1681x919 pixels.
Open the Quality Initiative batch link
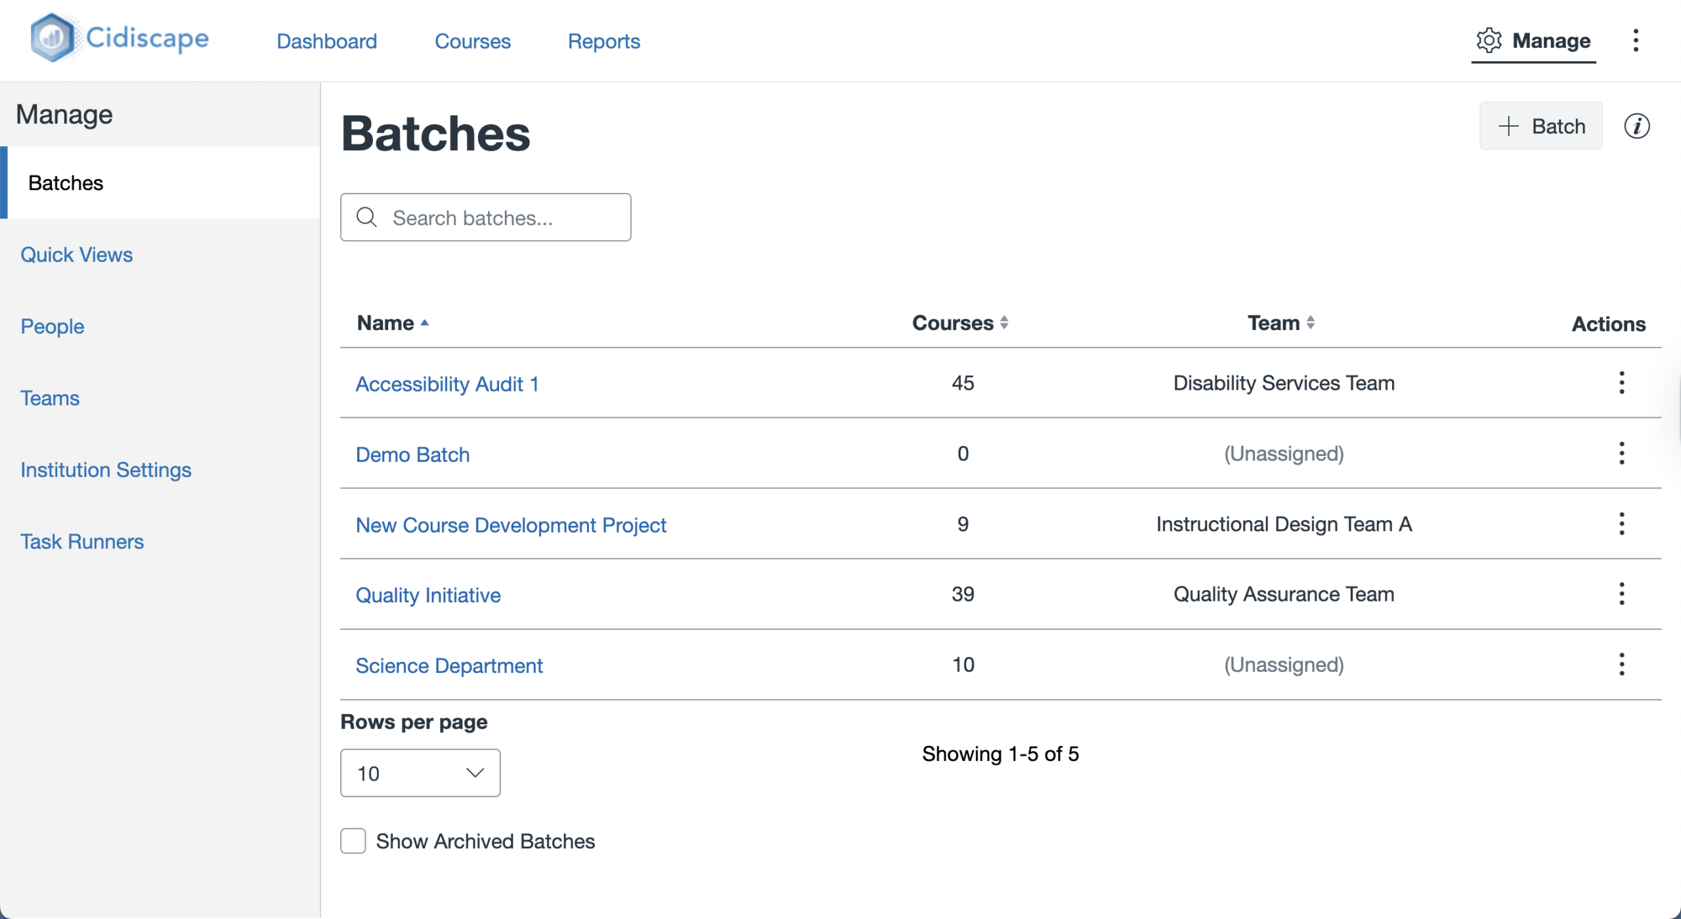click(x=428, y=595)
